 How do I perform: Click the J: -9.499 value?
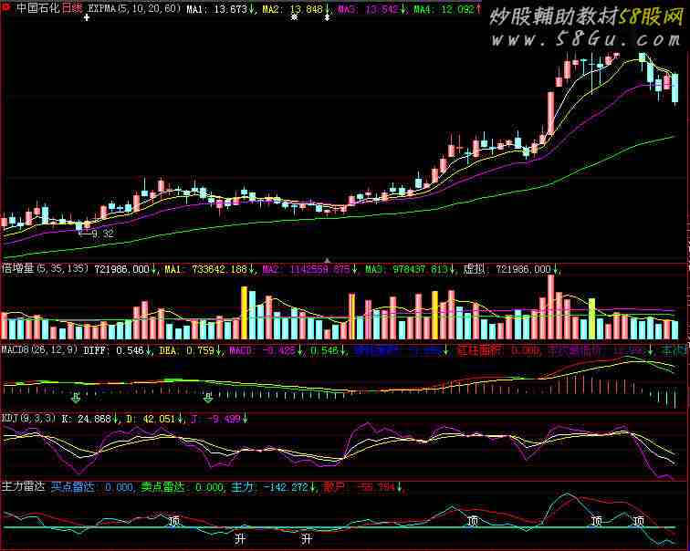coord(215,419)
